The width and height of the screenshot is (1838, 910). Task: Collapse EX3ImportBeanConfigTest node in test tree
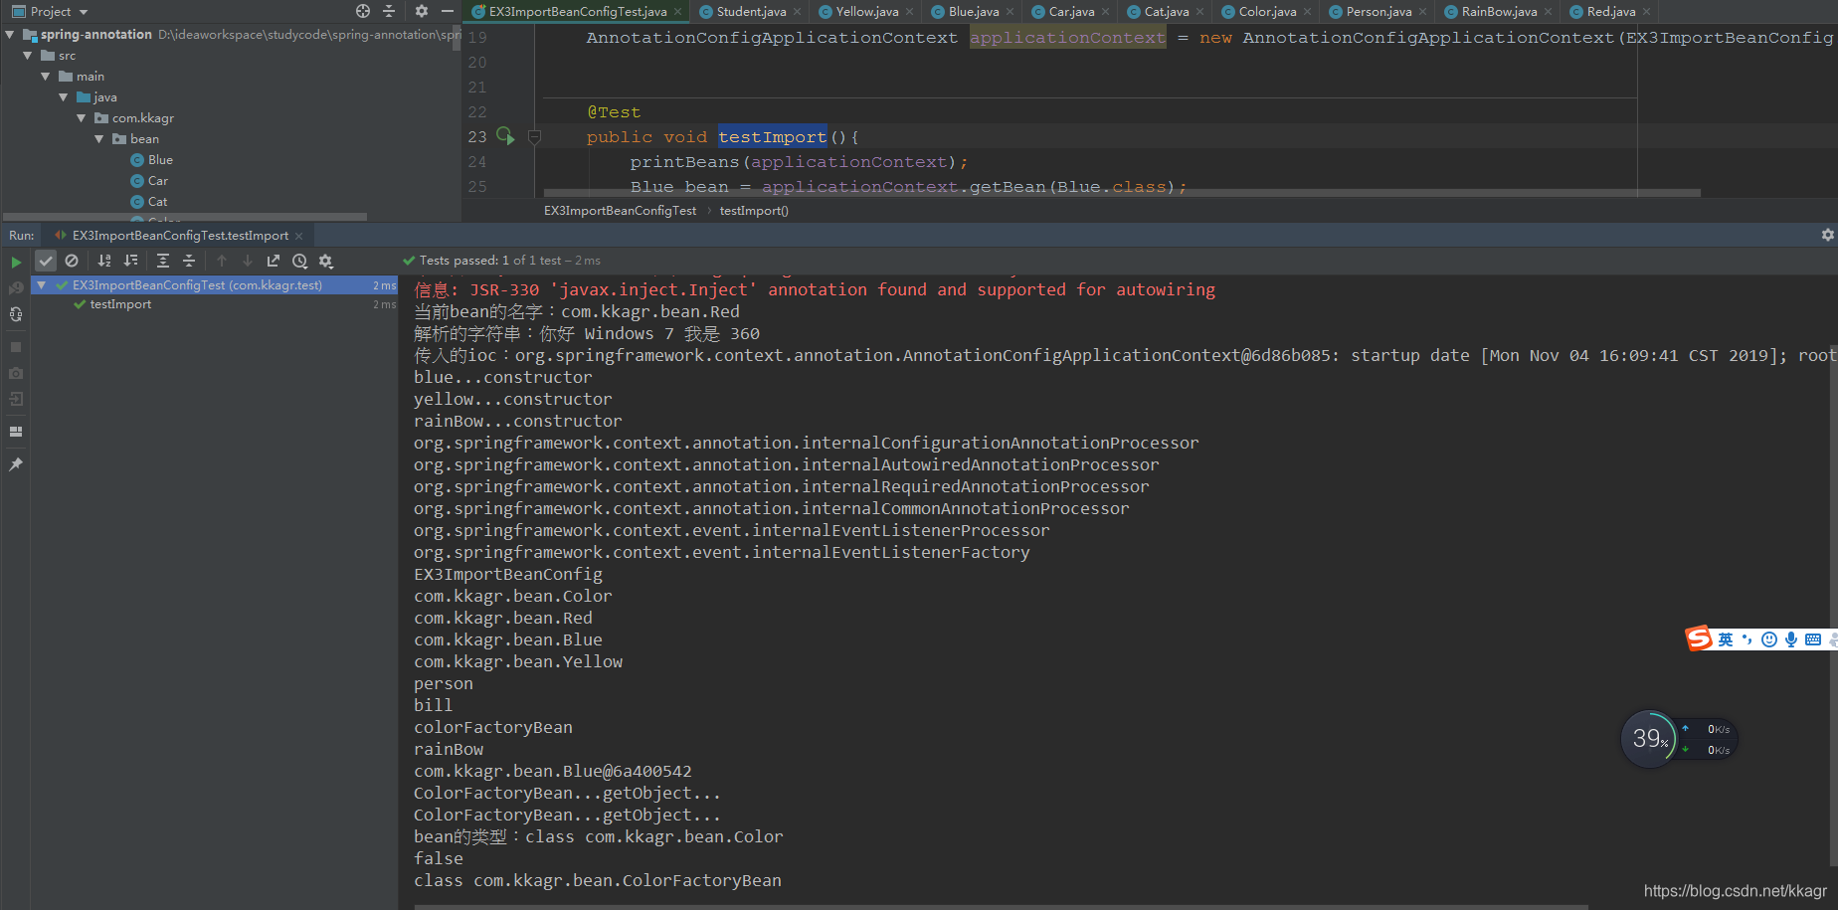point(42,285)
